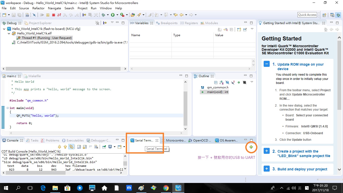The image size is (343, 193).
Task: Open dropdown arrow next to Run icon
Action: pyautogui.click(x=117, y=15)
